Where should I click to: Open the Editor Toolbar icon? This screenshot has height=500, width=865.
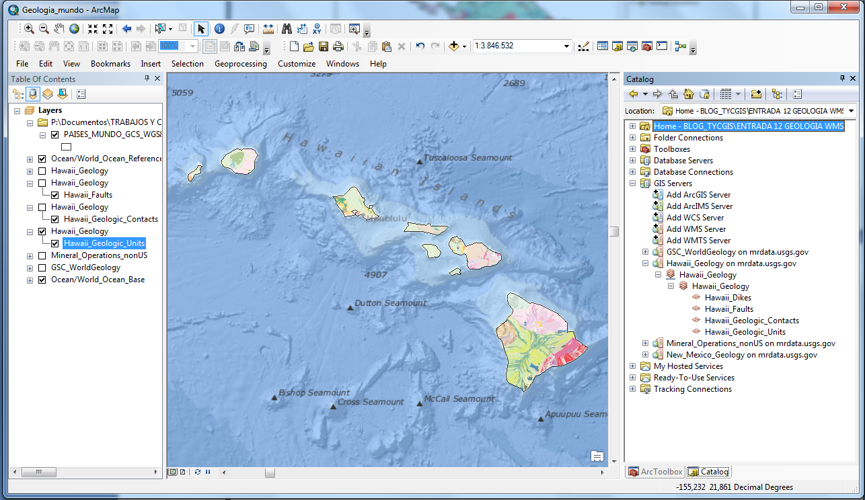point(583,46)
